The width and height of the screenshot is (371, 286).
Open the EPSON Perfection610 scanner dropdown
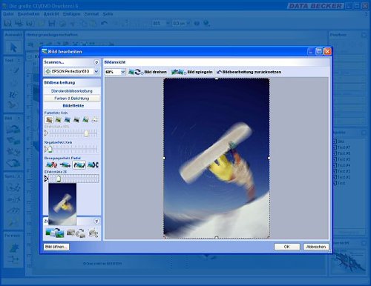(96, 71)
